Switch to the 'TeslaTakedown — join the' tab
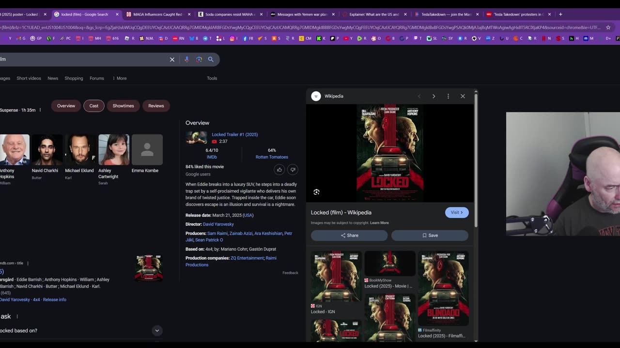The image size is (620, 348). coord(447,14)
